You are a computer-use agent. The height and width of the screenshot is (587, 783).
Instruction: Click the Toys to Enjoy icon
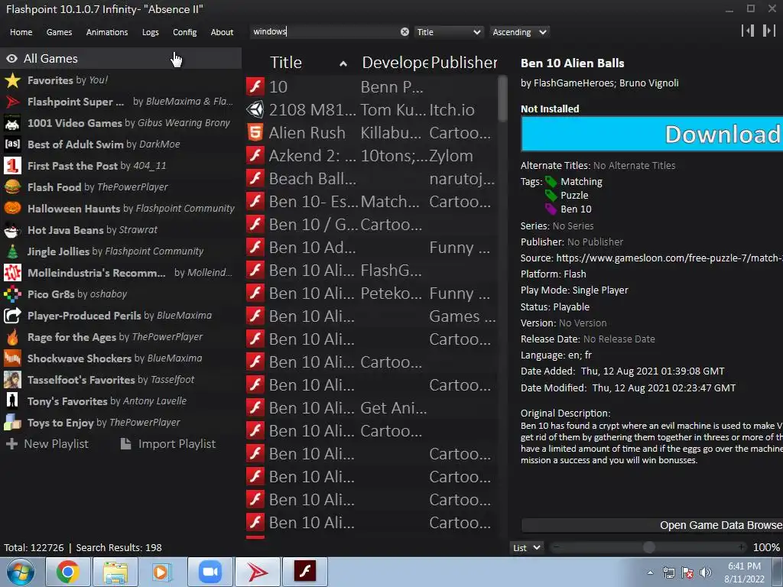point(12,422)
